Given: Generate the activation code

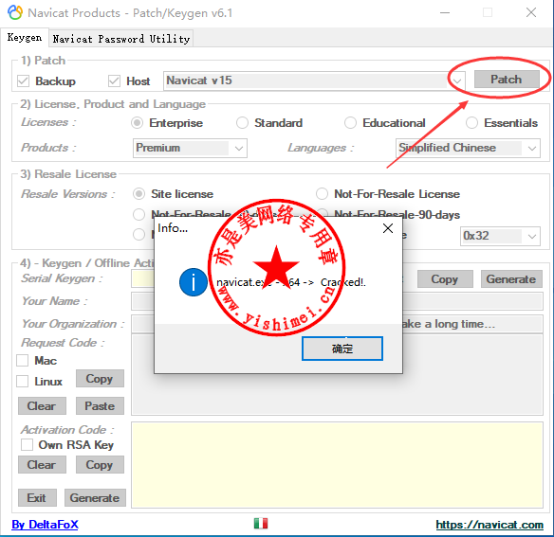Looking at the screenshot, I should [95, 498].
